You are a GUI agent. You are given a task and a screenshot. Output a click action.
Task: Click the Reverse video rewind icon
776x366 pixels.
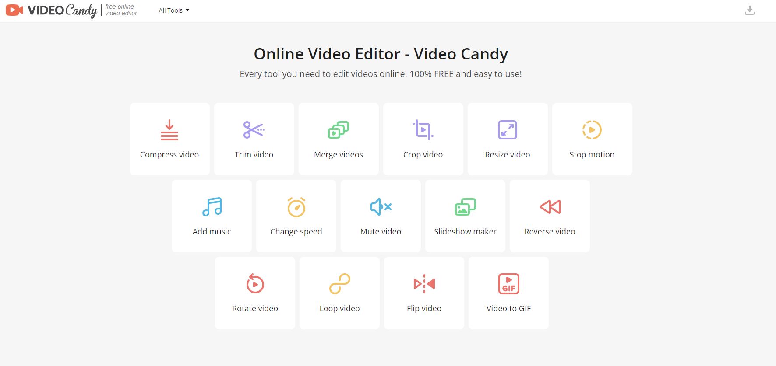click(550, 207)
